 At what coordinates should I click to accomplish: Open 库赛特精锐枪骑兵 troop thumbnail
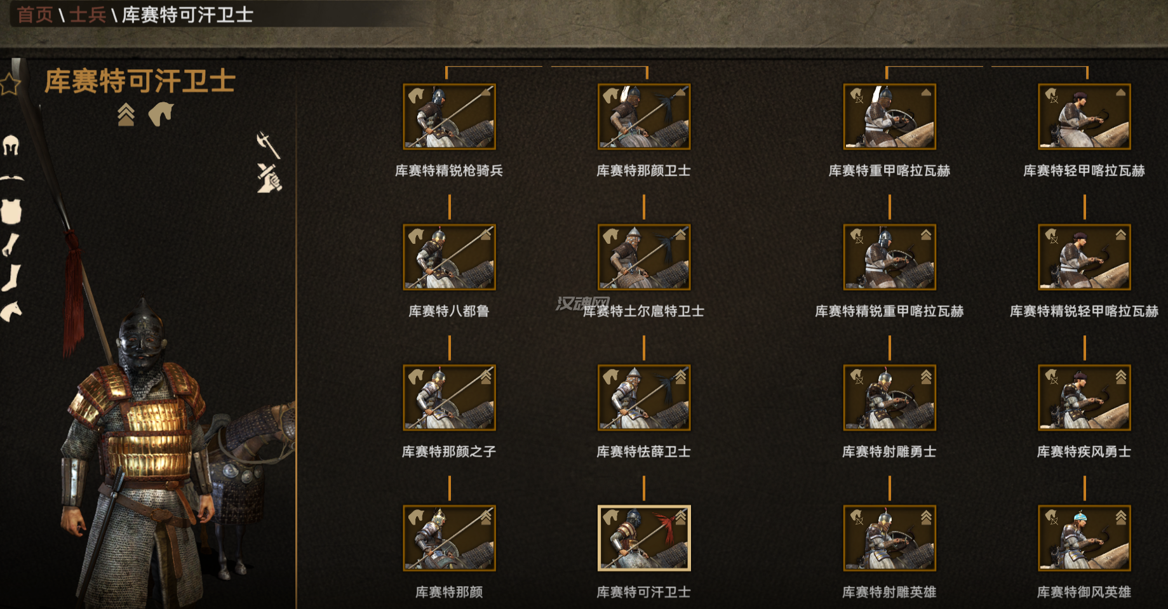pos(449,117)
